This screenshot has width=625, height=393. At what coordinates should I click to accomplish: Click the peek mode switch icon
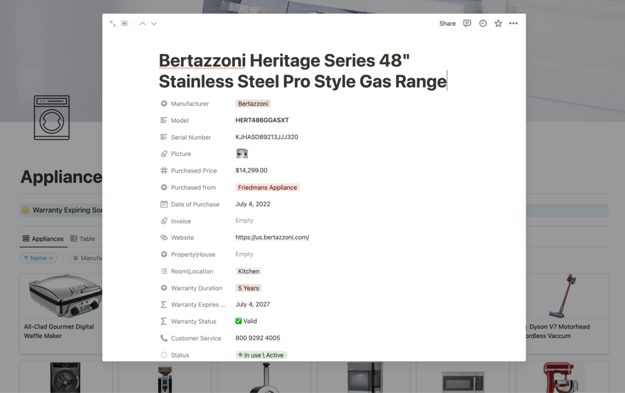pos(124,24)
